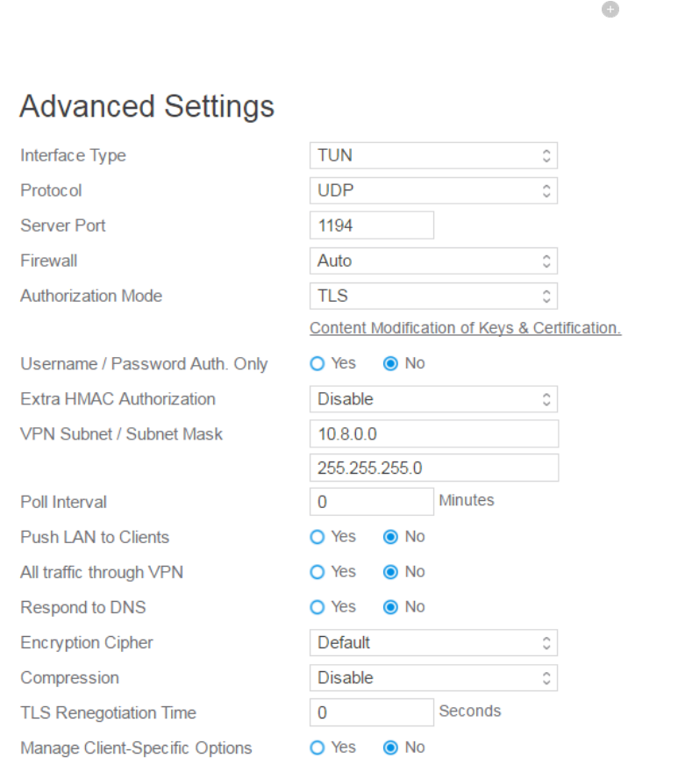Select Yes for Username / Password Auth. Only
692x772 pixels.
[x=318, y=364]
